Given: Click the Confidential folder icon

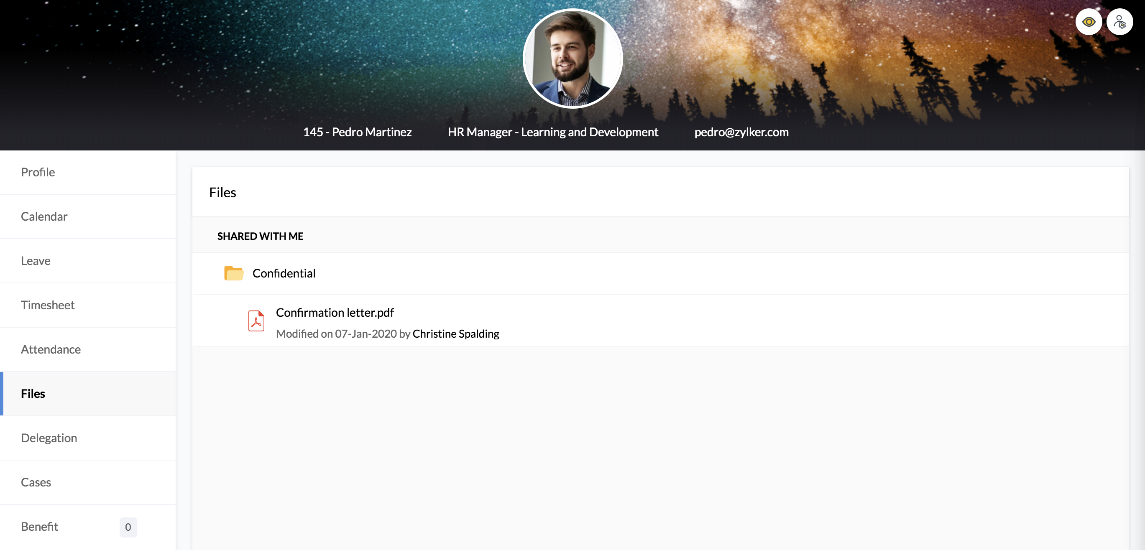Looking at the screenshot, I should point(233,273).
